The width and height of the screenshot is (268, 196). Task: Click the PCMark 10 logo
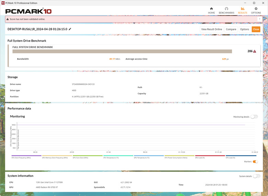pos(29,11)
